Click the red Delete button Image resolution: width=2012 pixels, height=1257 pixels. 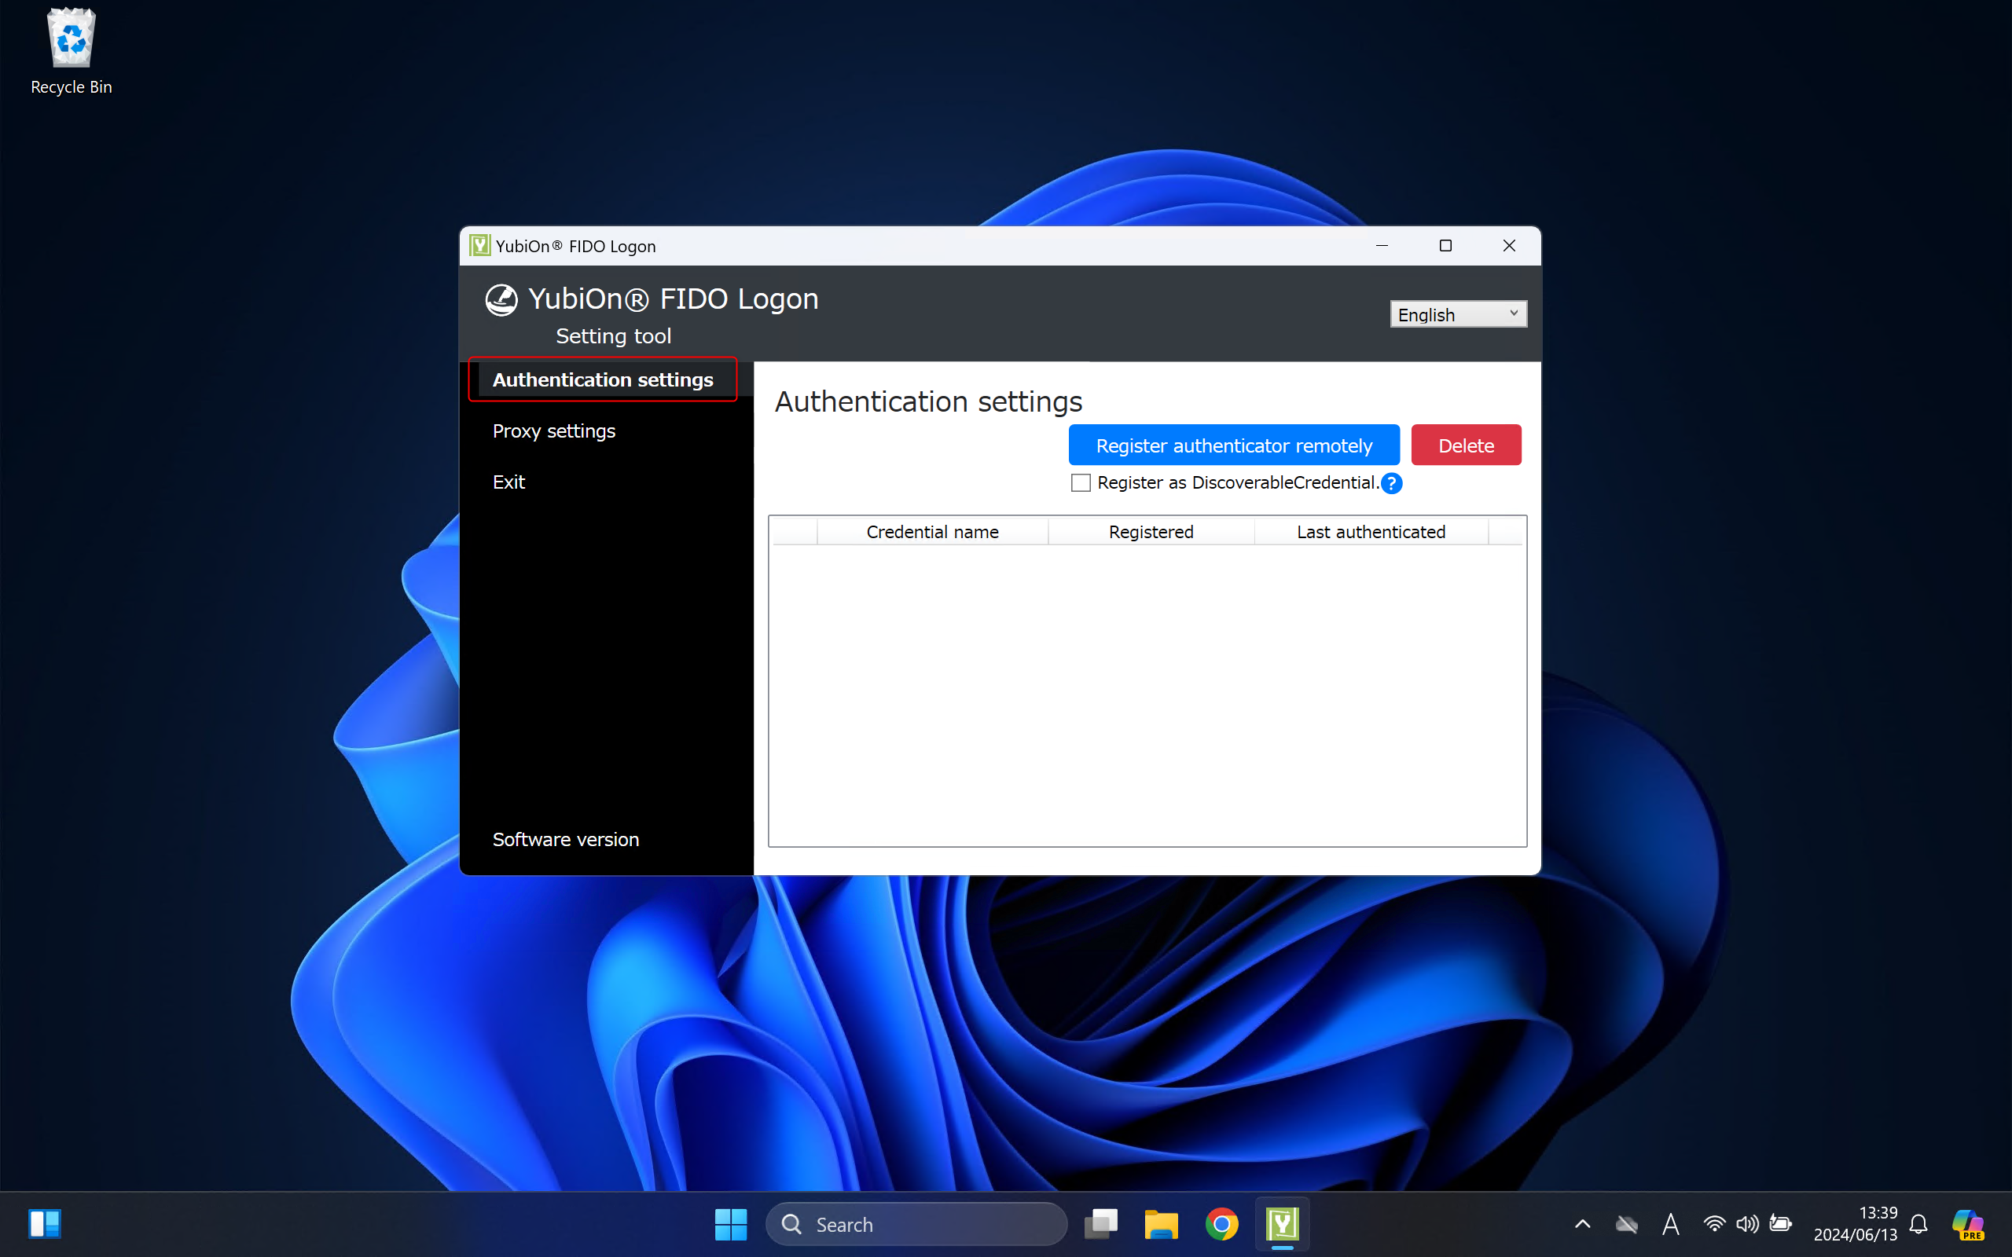pos(1466,445)
